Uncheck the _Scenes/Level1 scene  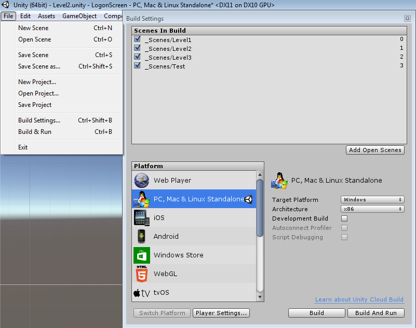click(137, 39)
